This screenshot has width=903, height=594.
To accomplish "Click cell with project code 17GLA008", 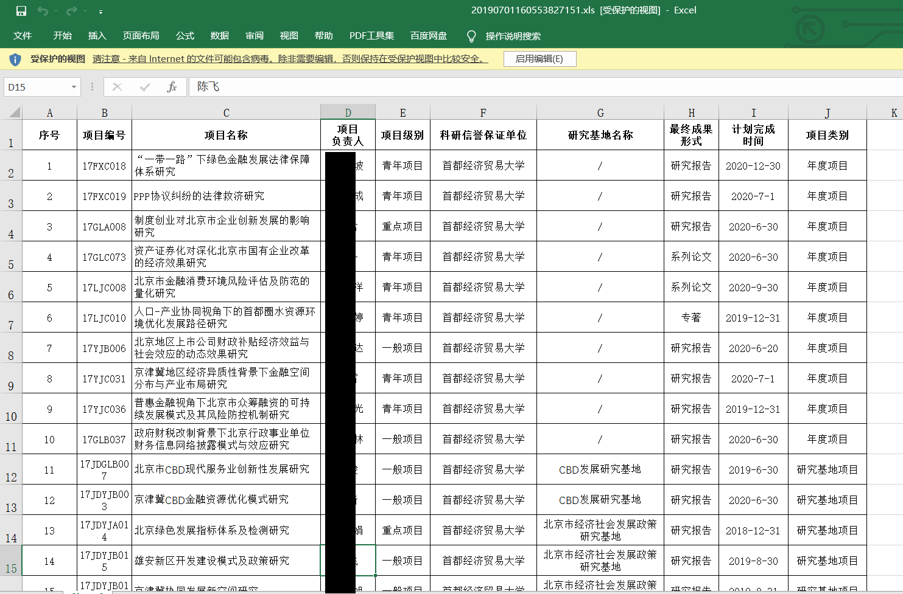I will click(x=104, y=226).
